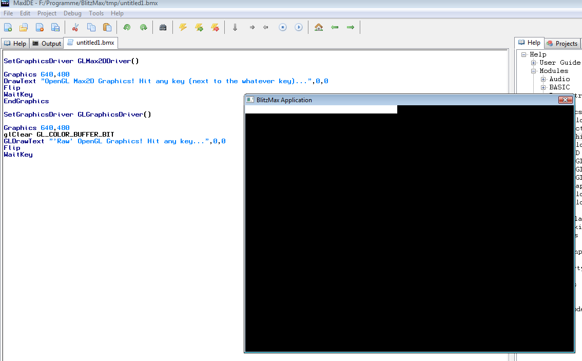Switch to the Output tab

tap(47, 44)
